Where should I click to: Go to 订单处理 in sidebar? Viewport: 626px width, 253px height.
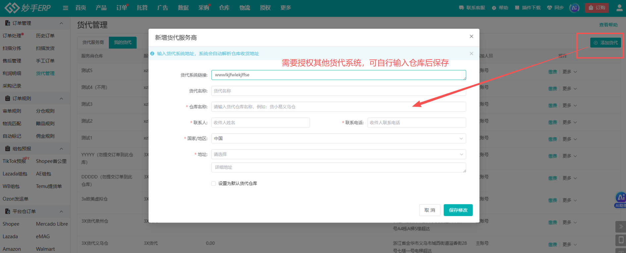coord(12,36)
